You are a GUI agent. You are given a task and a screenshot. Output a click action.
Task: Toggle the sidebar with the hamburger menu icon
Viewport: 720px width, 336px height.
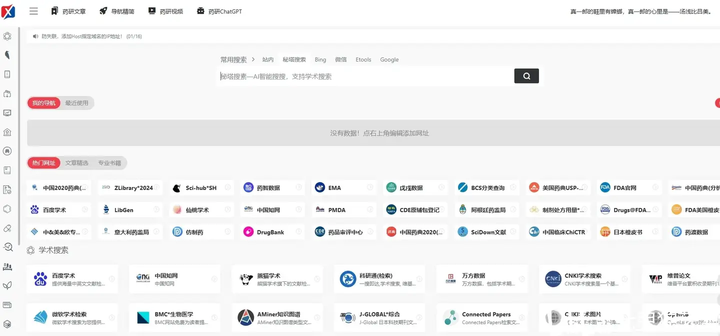coord(33,11)
